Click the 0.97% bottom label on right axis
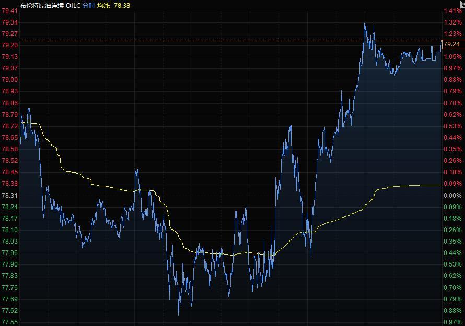The width and height of the screenshot is (465, 326). [452, 322]
